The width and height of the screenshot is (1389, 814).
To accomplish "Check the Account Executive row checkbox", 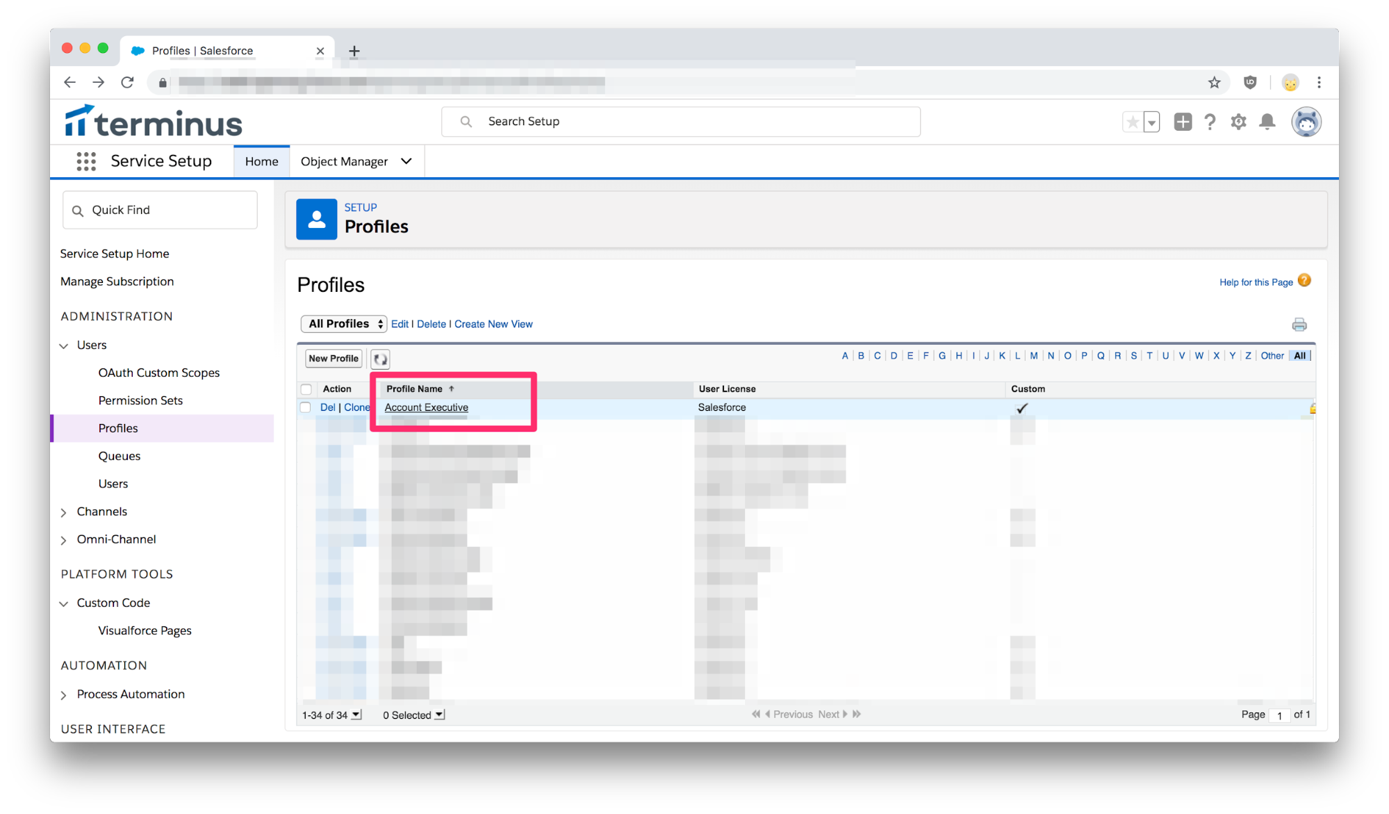I will coord(306,407).
